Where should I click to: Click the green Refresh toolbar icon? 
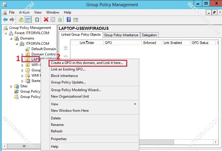click(x=60, y=20)
